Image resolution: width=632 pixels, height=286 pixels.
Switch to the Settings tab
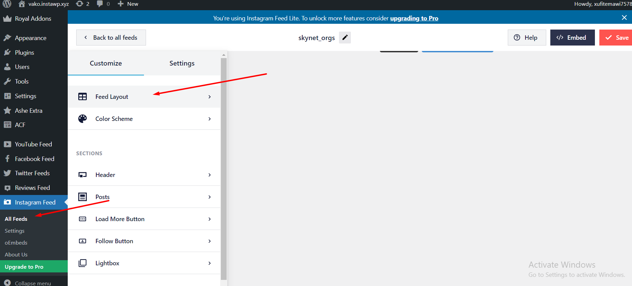[x=182, y=63]
